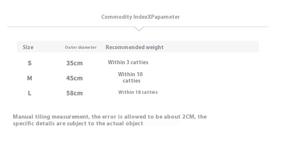Select the 45cm diameter value
Screen dimensions: 281x146
coord(75,78)
